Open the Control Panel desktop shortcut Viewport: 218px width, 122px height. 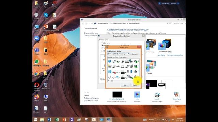[x=37, y=29]
